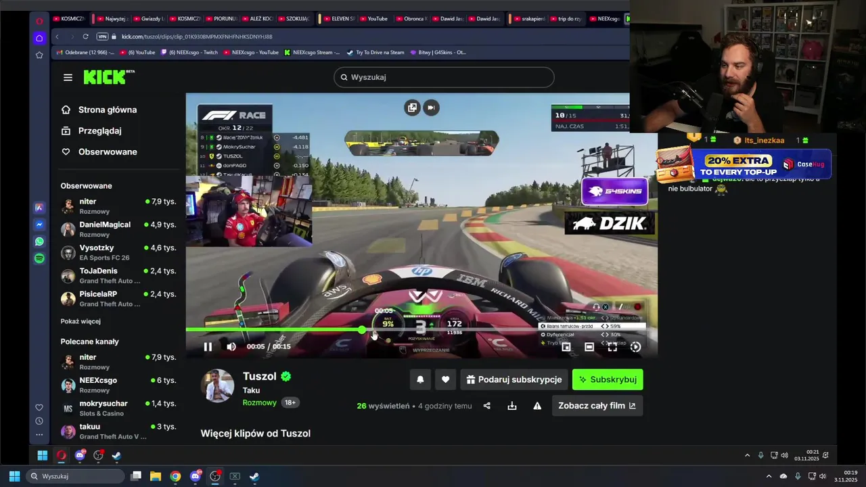Screen dimensions: 866x487
Task: Click Tuszol streamer avatar
Action: coord(218,386)
